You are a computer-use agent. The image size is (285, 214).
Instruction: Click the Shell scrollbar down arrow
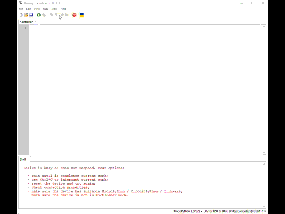[264, 206]
